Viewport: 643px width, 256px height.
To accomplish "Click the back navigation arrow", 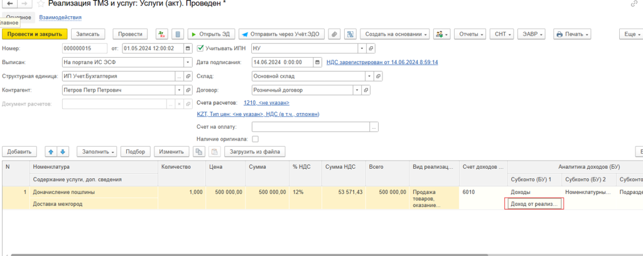I will [x=10, y=5].
